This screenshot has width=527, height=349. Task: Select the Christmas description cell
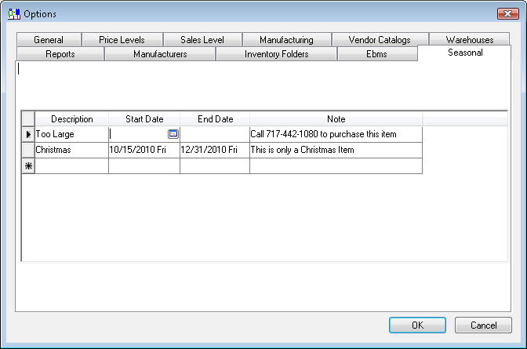(x=72, y=150)
